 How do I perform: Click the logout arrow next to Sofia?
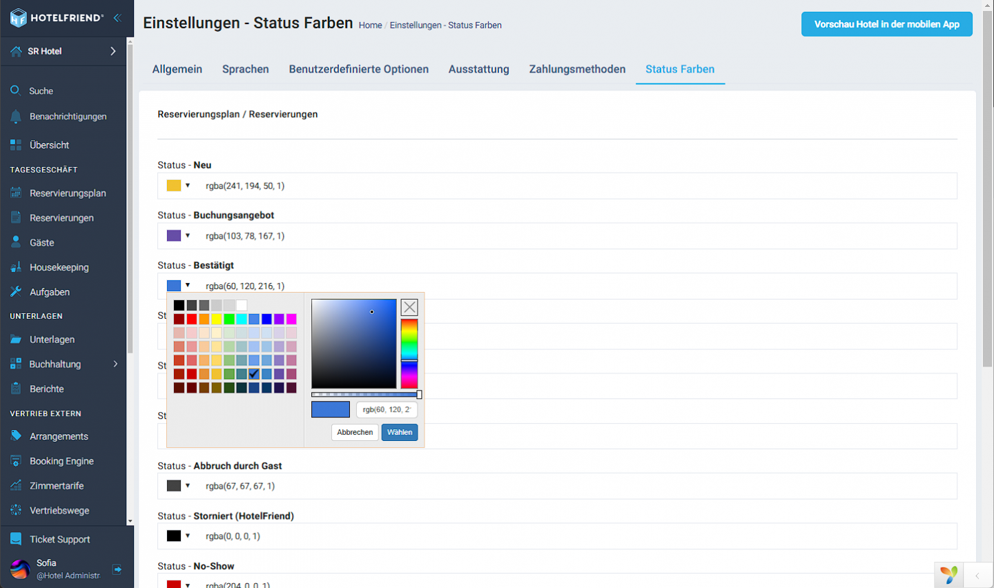(117, 569)
